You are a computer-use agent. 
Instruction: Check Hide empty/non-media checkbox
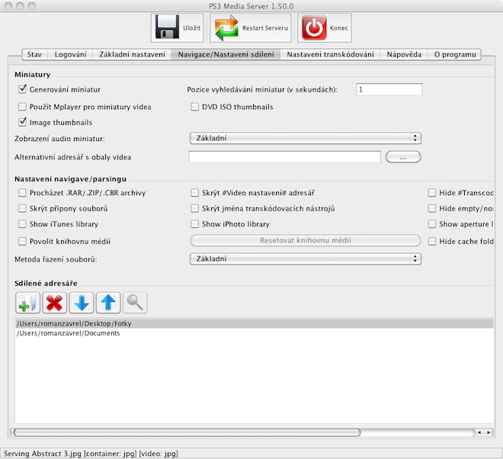(x=432, y=208)
